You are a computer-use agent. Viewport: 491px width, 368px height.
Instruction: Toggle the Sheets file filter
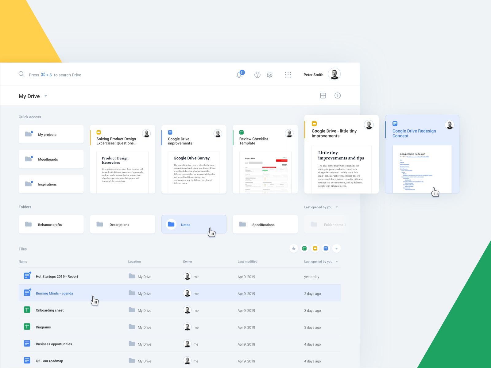(304, 248)
